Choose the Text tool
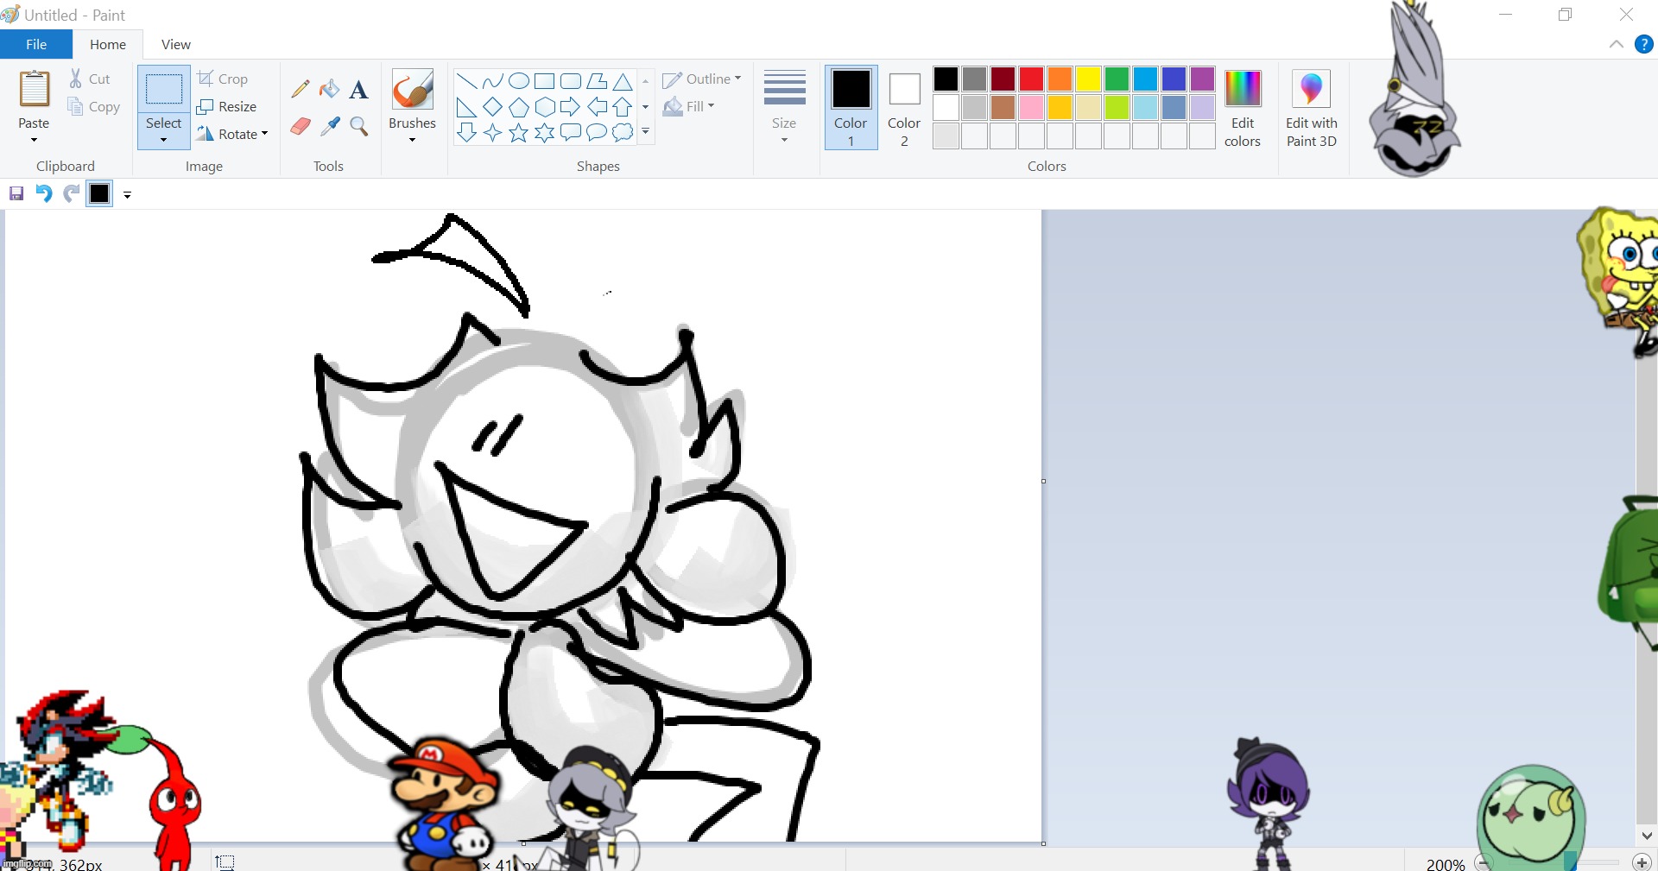This screenshot has height=871, width=1658. tap(358, 89)
